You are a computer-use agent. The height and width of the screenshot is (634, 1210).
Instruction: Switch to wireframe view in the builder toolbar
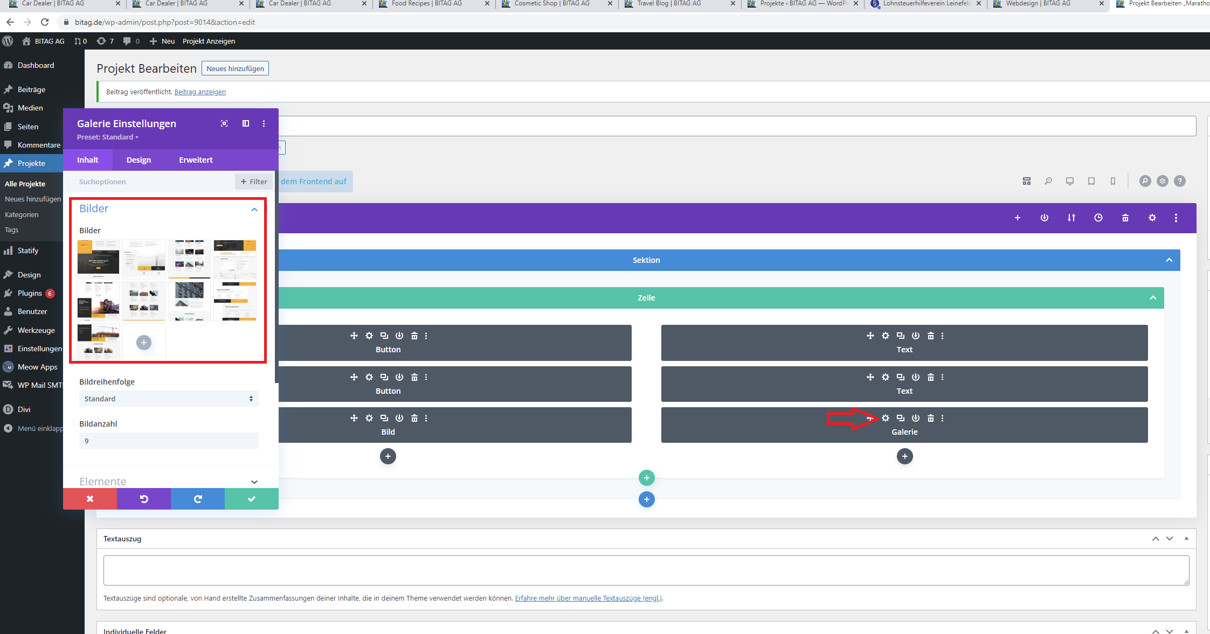pos(1026,181)
